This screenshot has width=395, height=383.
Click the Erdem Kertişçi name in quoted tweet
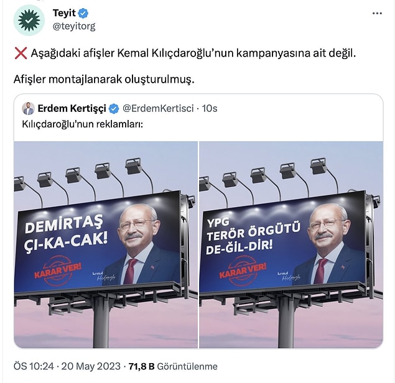72,109
